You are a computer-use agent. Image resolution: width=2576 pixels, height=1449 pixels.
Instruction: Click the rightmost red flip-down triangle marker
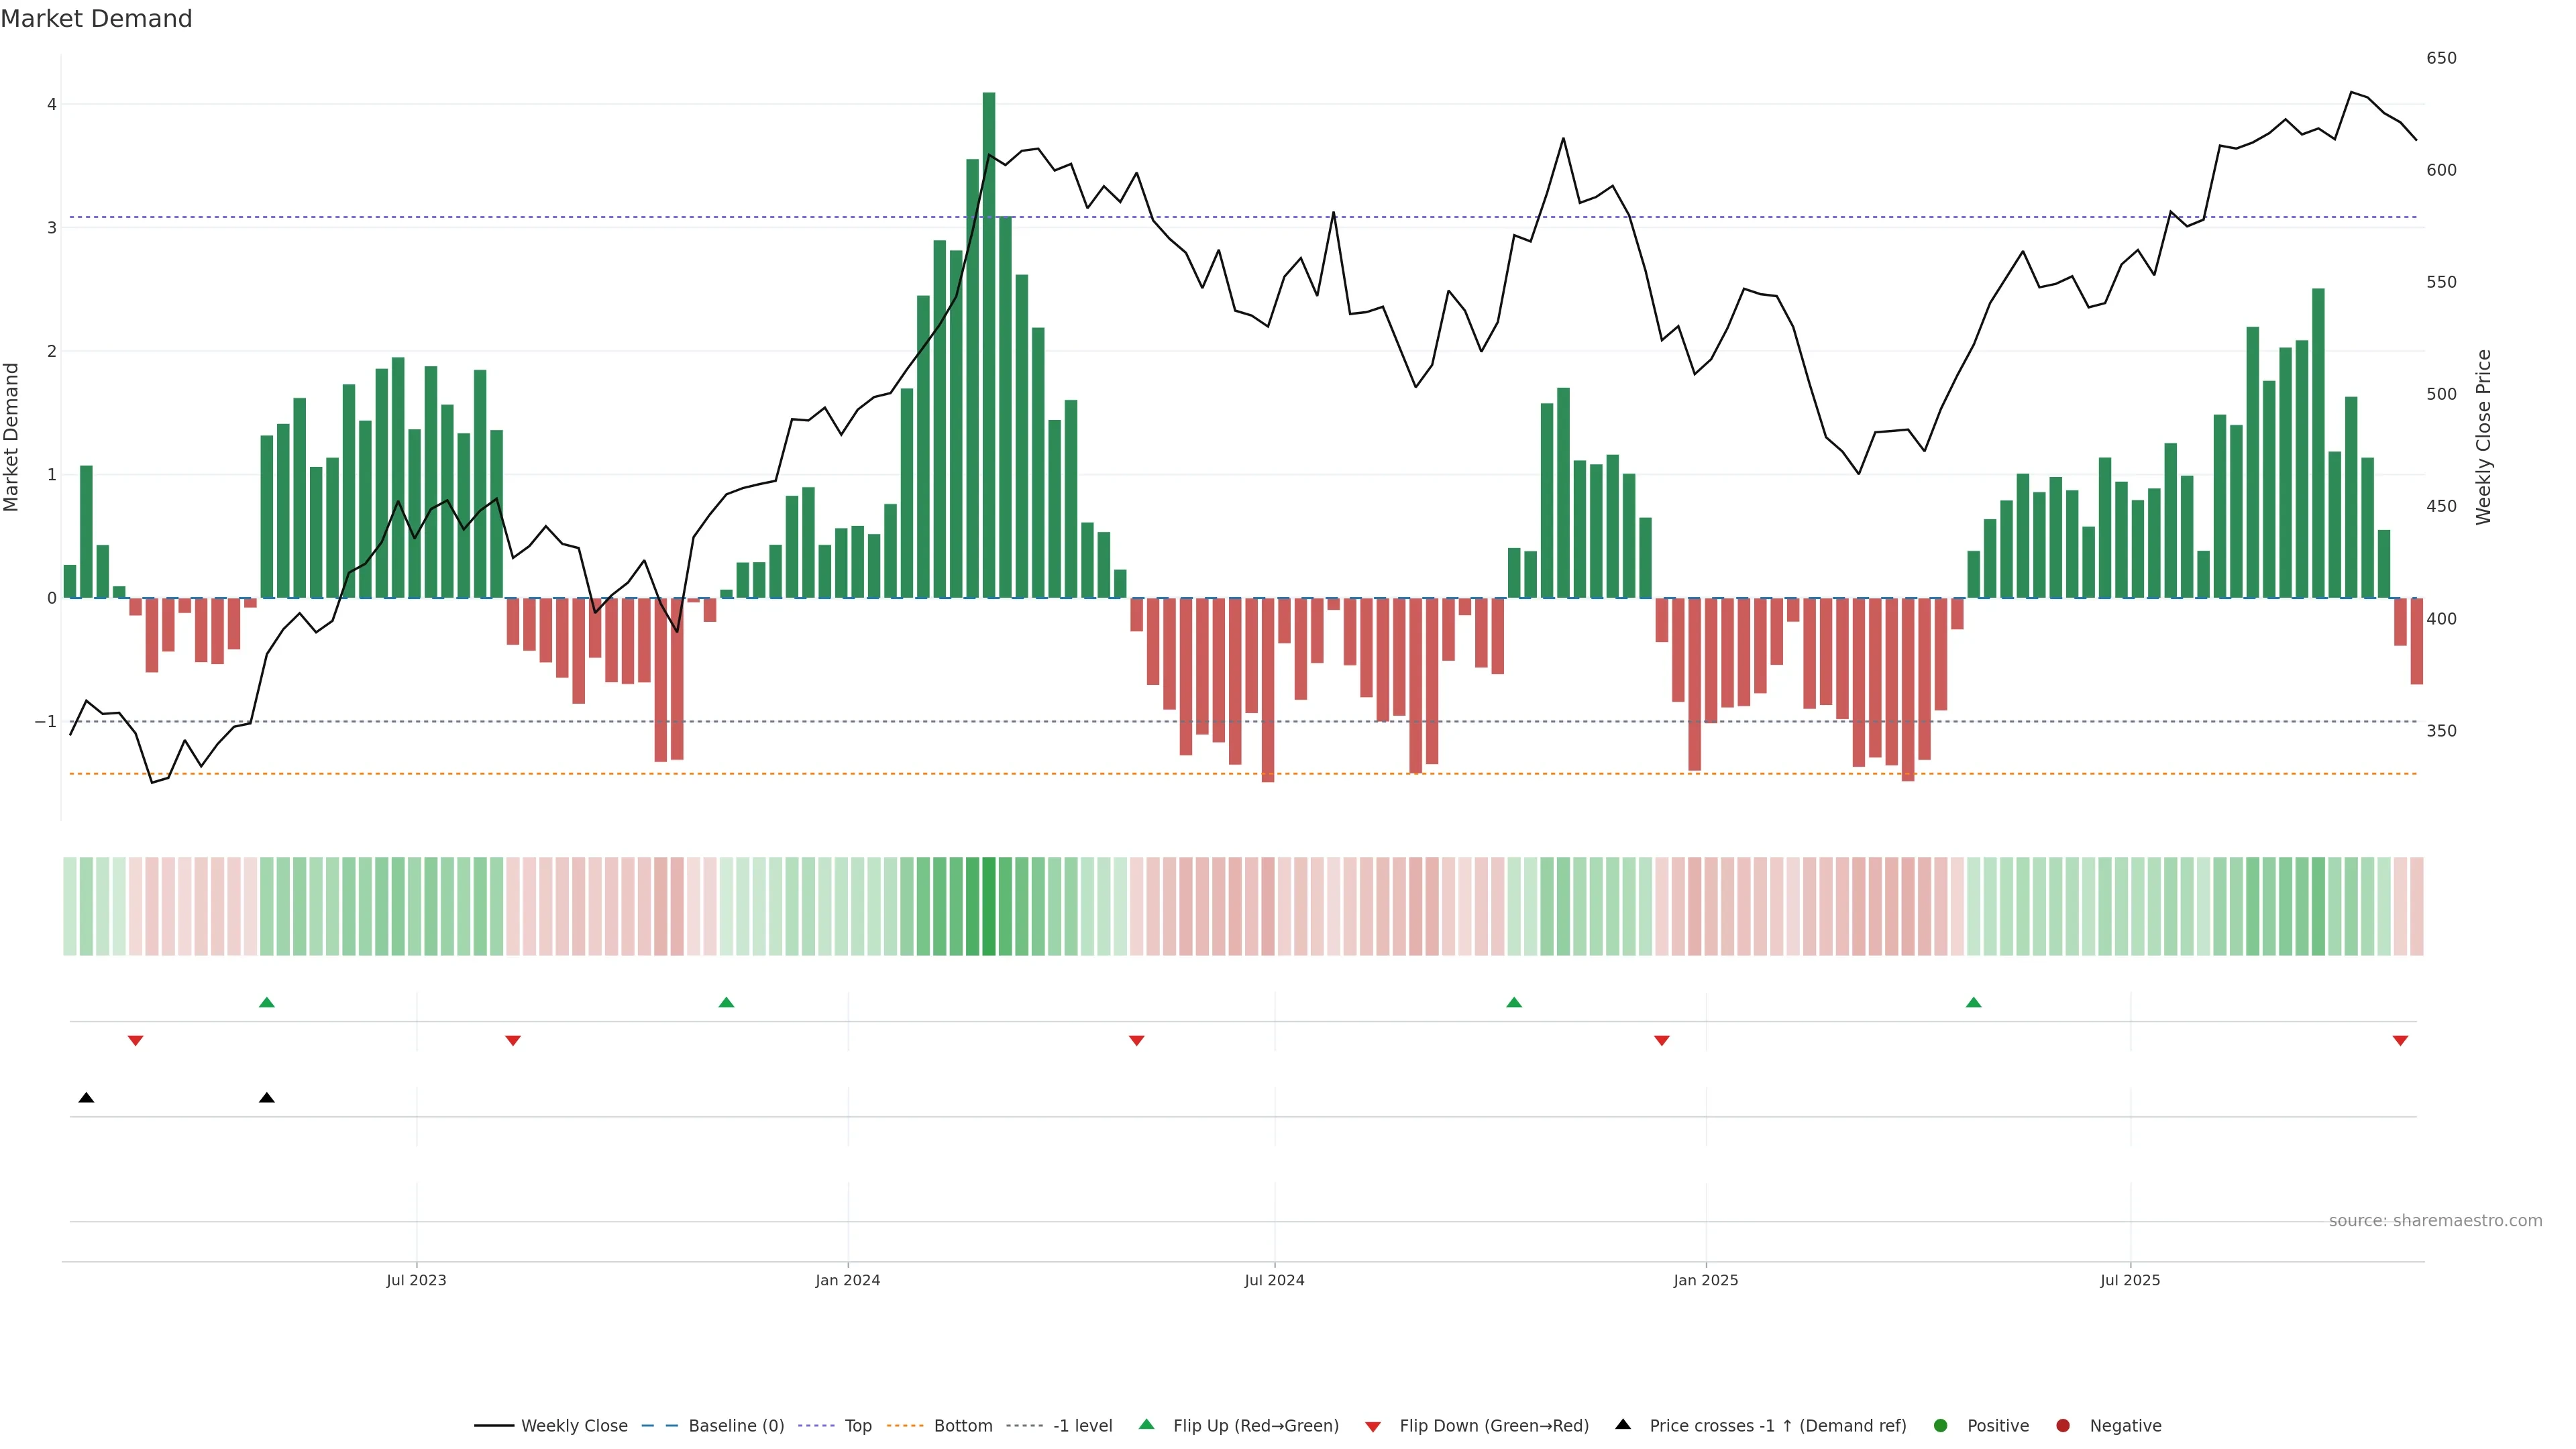pyautogui.click(x=2400, y=1041)
